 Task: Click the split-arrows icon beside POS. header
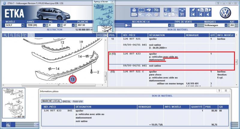point(105,35)
